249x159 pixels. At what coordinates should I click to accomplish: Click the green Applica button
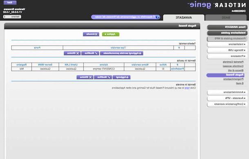click(x=111, y=34)
